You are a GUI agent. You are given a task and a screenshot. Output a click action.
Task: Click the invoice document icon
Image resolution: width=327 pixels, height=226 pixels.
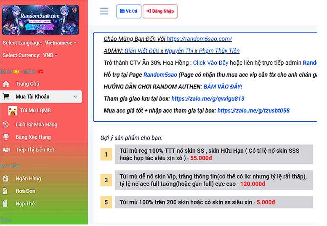point(5,191)
